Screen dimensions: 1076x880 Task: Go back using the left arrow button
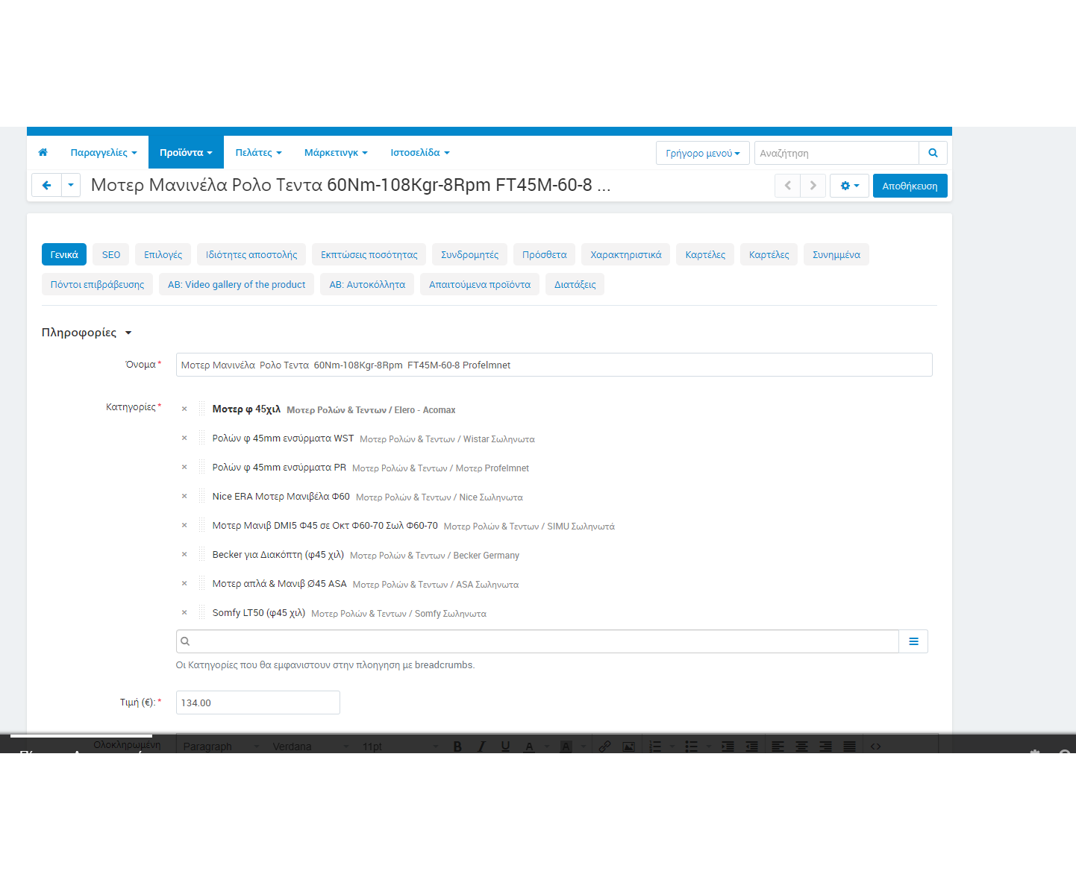(x=46, y=185)
